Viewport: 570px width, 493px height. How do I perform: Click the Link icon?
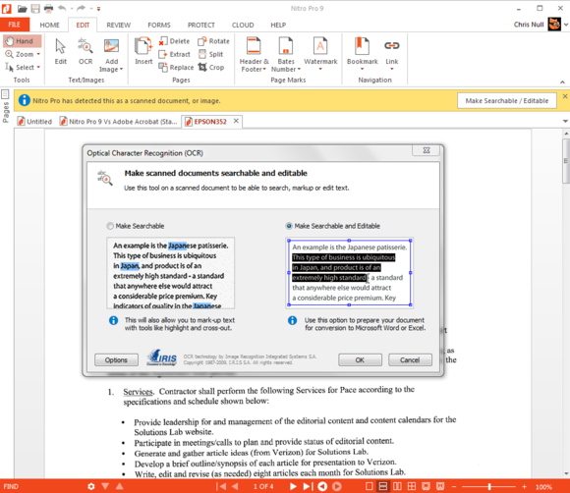click(x=391, y=45)
